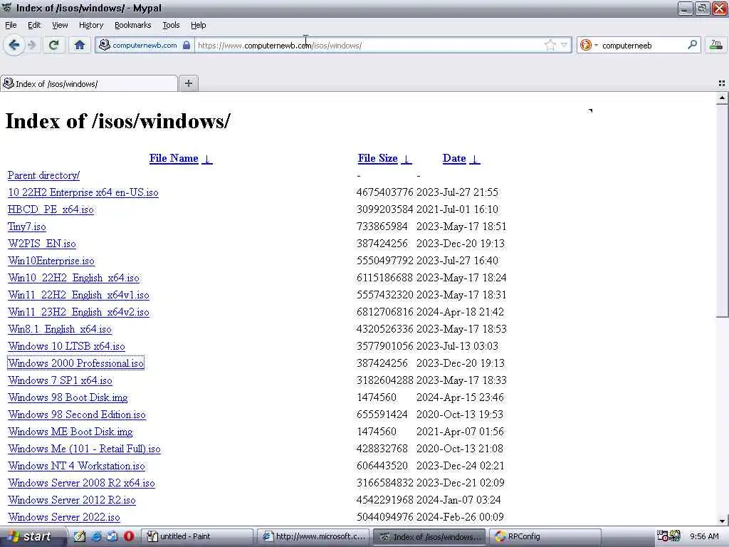Viewport: 729px width, 547px height.
Task: Click the arrow next to File Name
Action: (x=207, y=159)
